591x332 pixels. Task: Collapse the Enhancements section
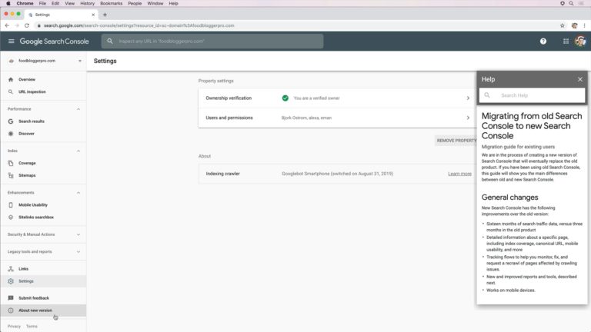point(78,193)
